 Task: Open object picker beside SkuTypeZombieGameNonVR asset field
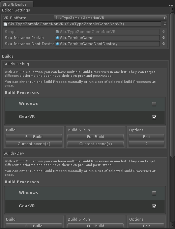click(x=165, y=24)
